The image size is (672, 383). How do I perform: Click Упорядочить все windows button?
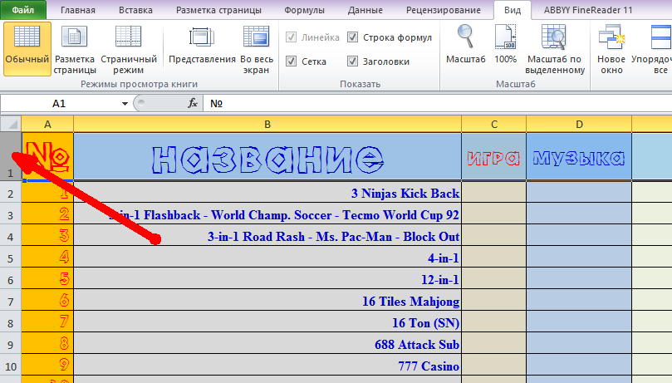[651, 49]
